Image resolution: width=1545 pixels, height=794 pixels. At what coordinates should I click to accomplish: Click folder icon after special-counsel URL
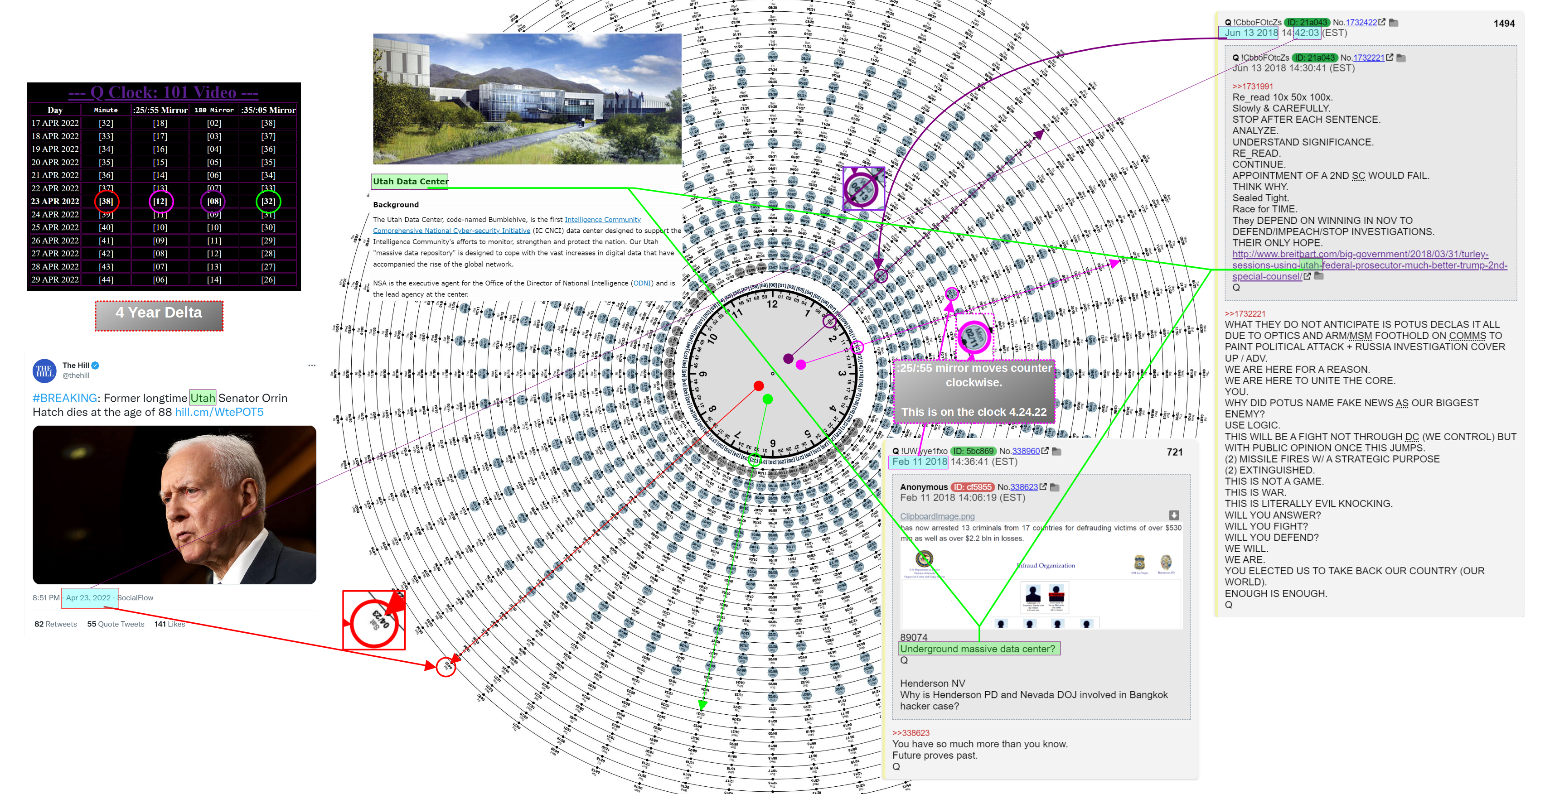(1319, 276)
